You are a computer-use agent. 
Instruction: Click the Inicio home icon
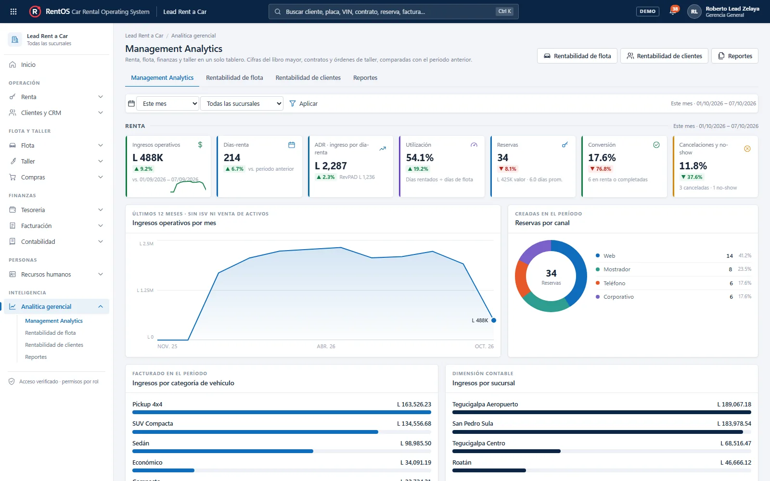tap(13, 64)
